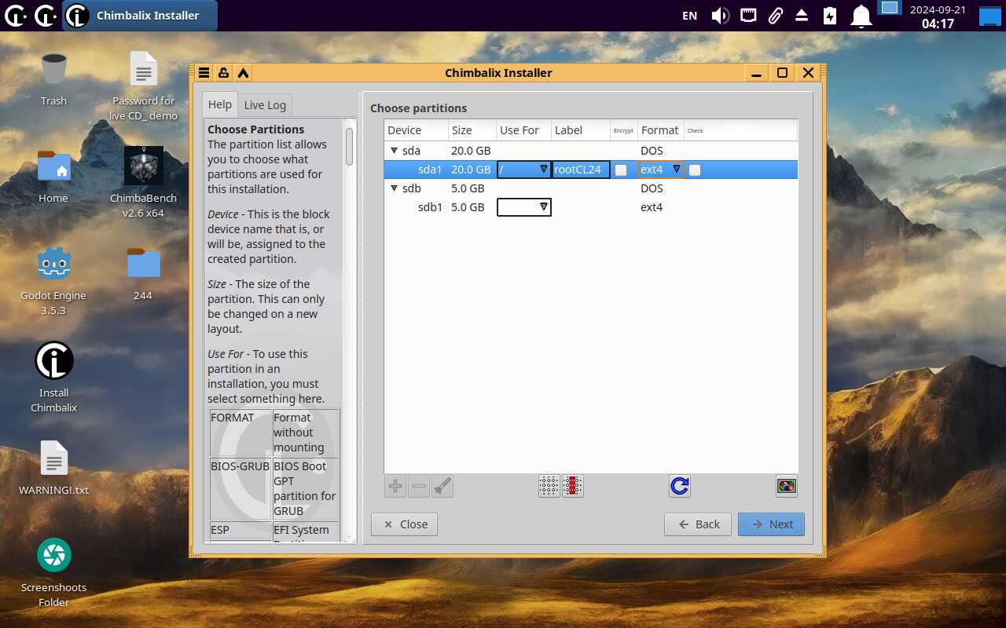Collapse the sda disk tree node

pyautogui.click(x=395, y=150)
